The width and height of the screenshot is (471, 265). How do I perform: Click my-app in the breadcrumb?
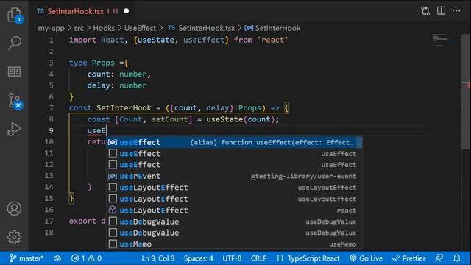tap(51, 28)
